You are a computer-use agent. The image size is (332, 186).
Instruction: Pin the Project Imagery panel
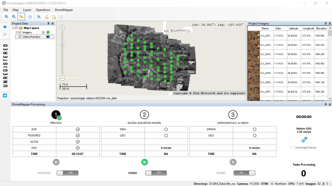point(326,23)
